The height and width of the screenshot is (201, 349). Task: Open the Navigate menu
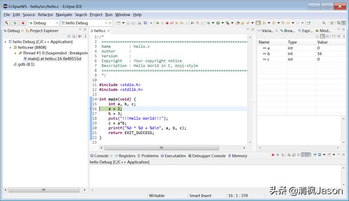(64, 15)
